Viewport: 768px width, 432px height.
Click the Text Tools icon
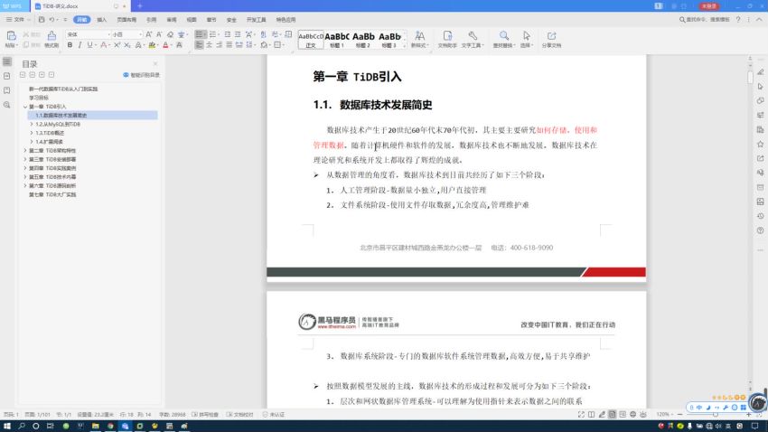click(x=473, y=39)
